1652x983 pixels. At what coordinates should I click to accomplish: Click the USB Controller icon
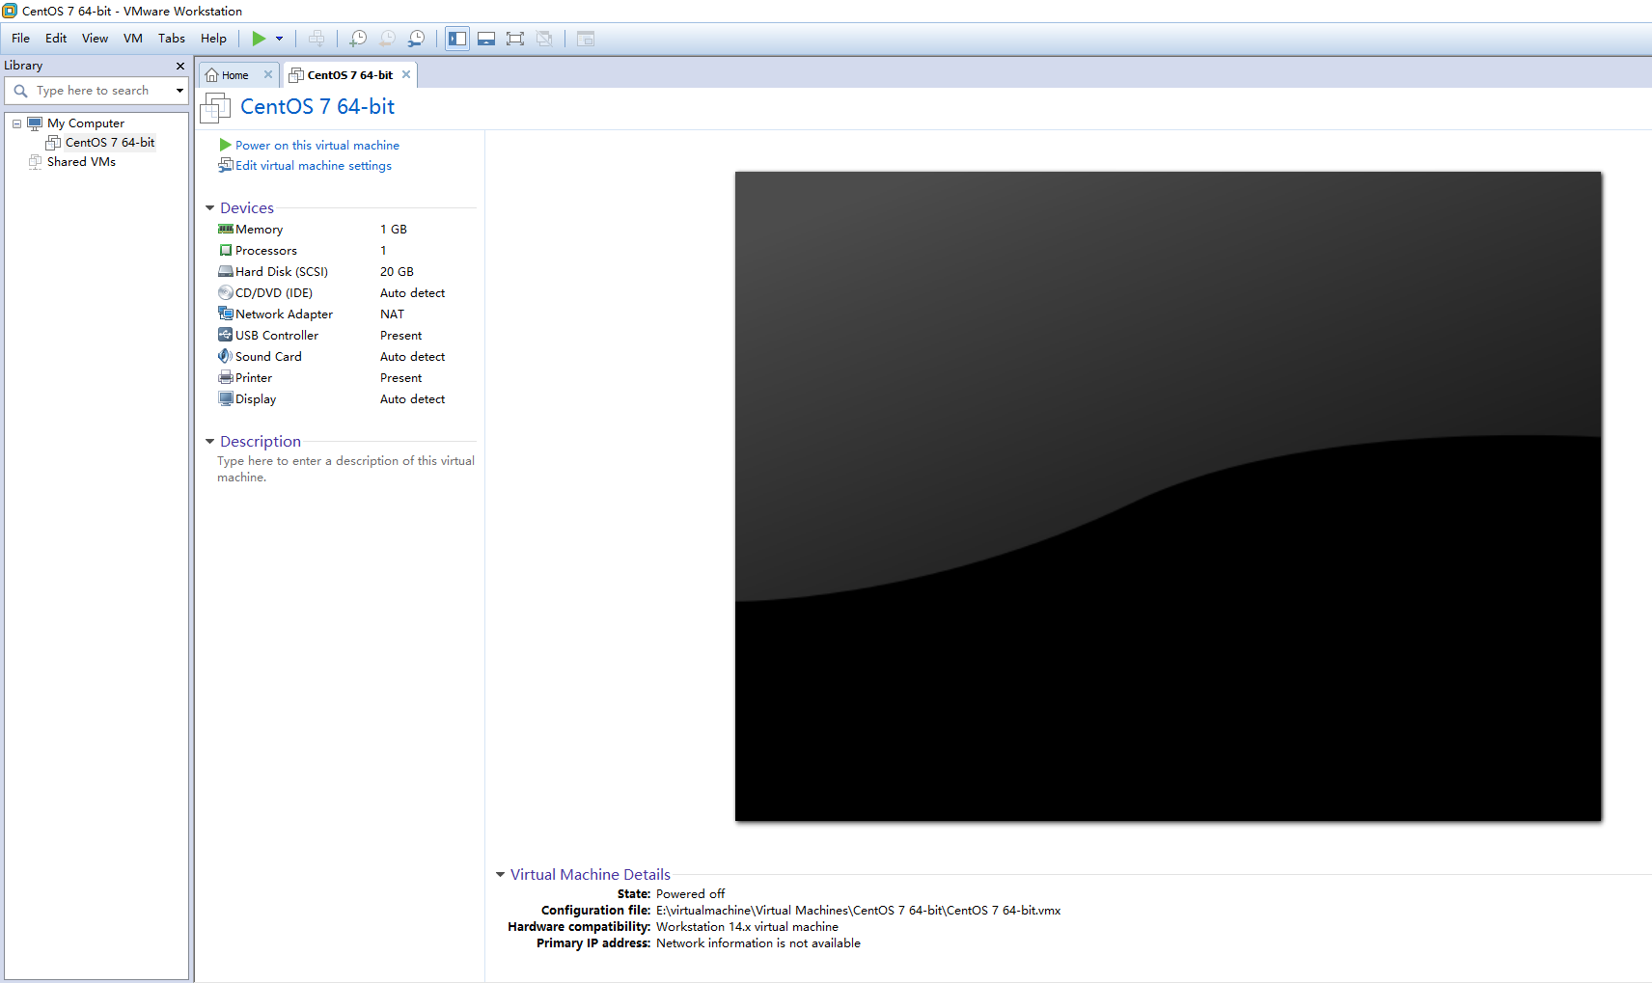pyautogui.click(x=226, y=336)
